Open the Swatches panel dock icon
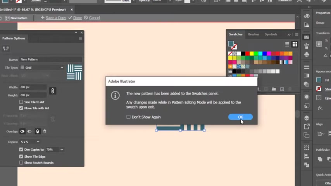 pyautogui.click(x=307, y=37)
